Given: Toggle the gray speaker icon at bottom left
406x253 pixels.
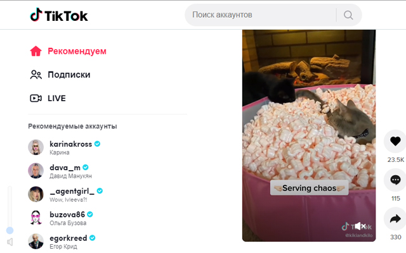Looking at the screenshot, I should click(10, 242).
